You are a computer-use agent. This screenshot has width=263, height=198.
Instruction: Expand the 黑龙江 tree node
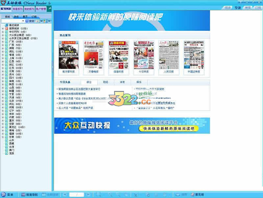click(3, 127)
